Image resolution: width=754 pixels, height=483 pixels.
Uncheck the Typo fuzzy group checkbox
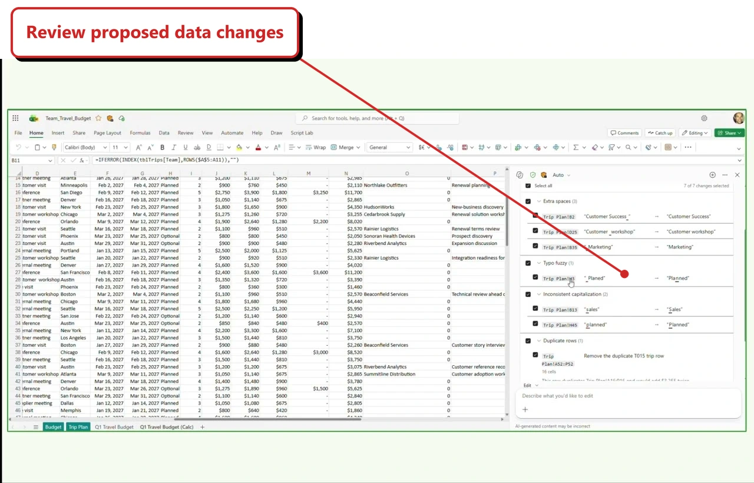528,263
